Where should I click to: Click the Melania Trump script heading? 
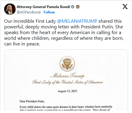click(67, 76)
